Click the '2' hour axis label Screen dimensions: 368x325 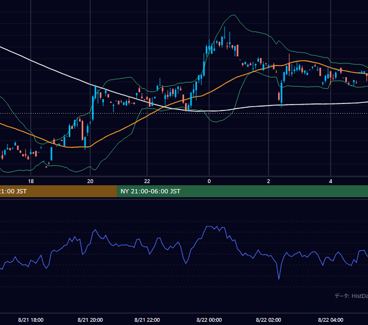click(x=268, y=181)
